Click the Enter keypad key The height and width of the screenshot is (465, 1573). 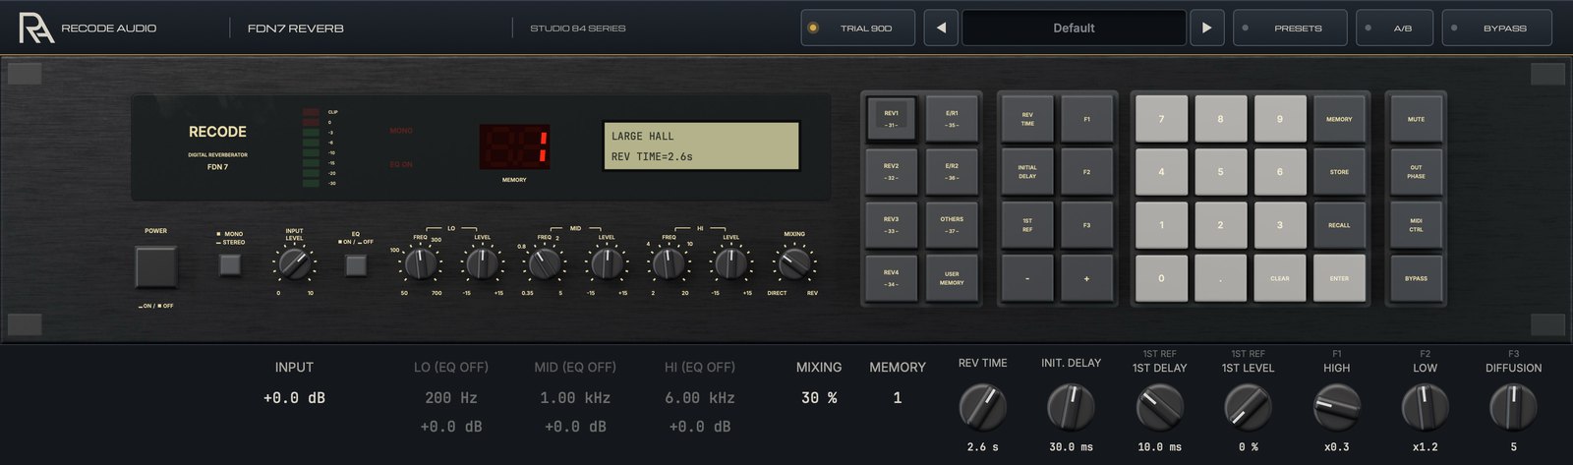point(1339,278)
